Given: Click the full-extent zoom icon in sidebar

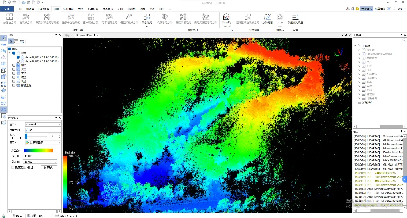Looking at the screenshot, I should pyautogui.click(x=3, y=84).
